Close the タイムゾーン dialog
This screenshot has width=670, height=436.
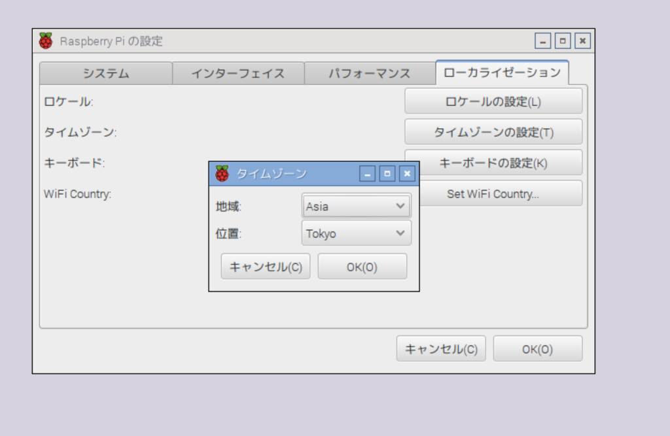[x=407, y=174]
